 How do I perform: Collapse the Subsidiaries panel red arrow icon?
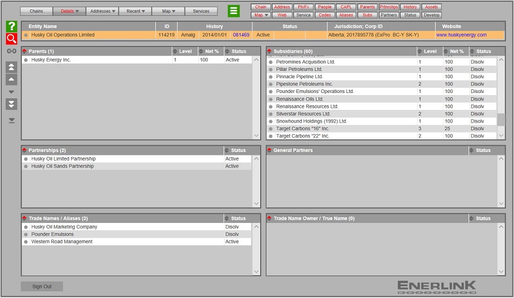point(269,51)
